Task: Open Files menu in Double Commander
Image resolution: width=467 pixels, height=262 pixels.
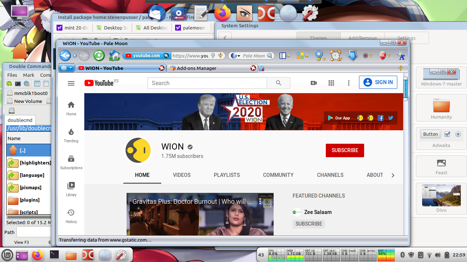Action: [12, 75]
